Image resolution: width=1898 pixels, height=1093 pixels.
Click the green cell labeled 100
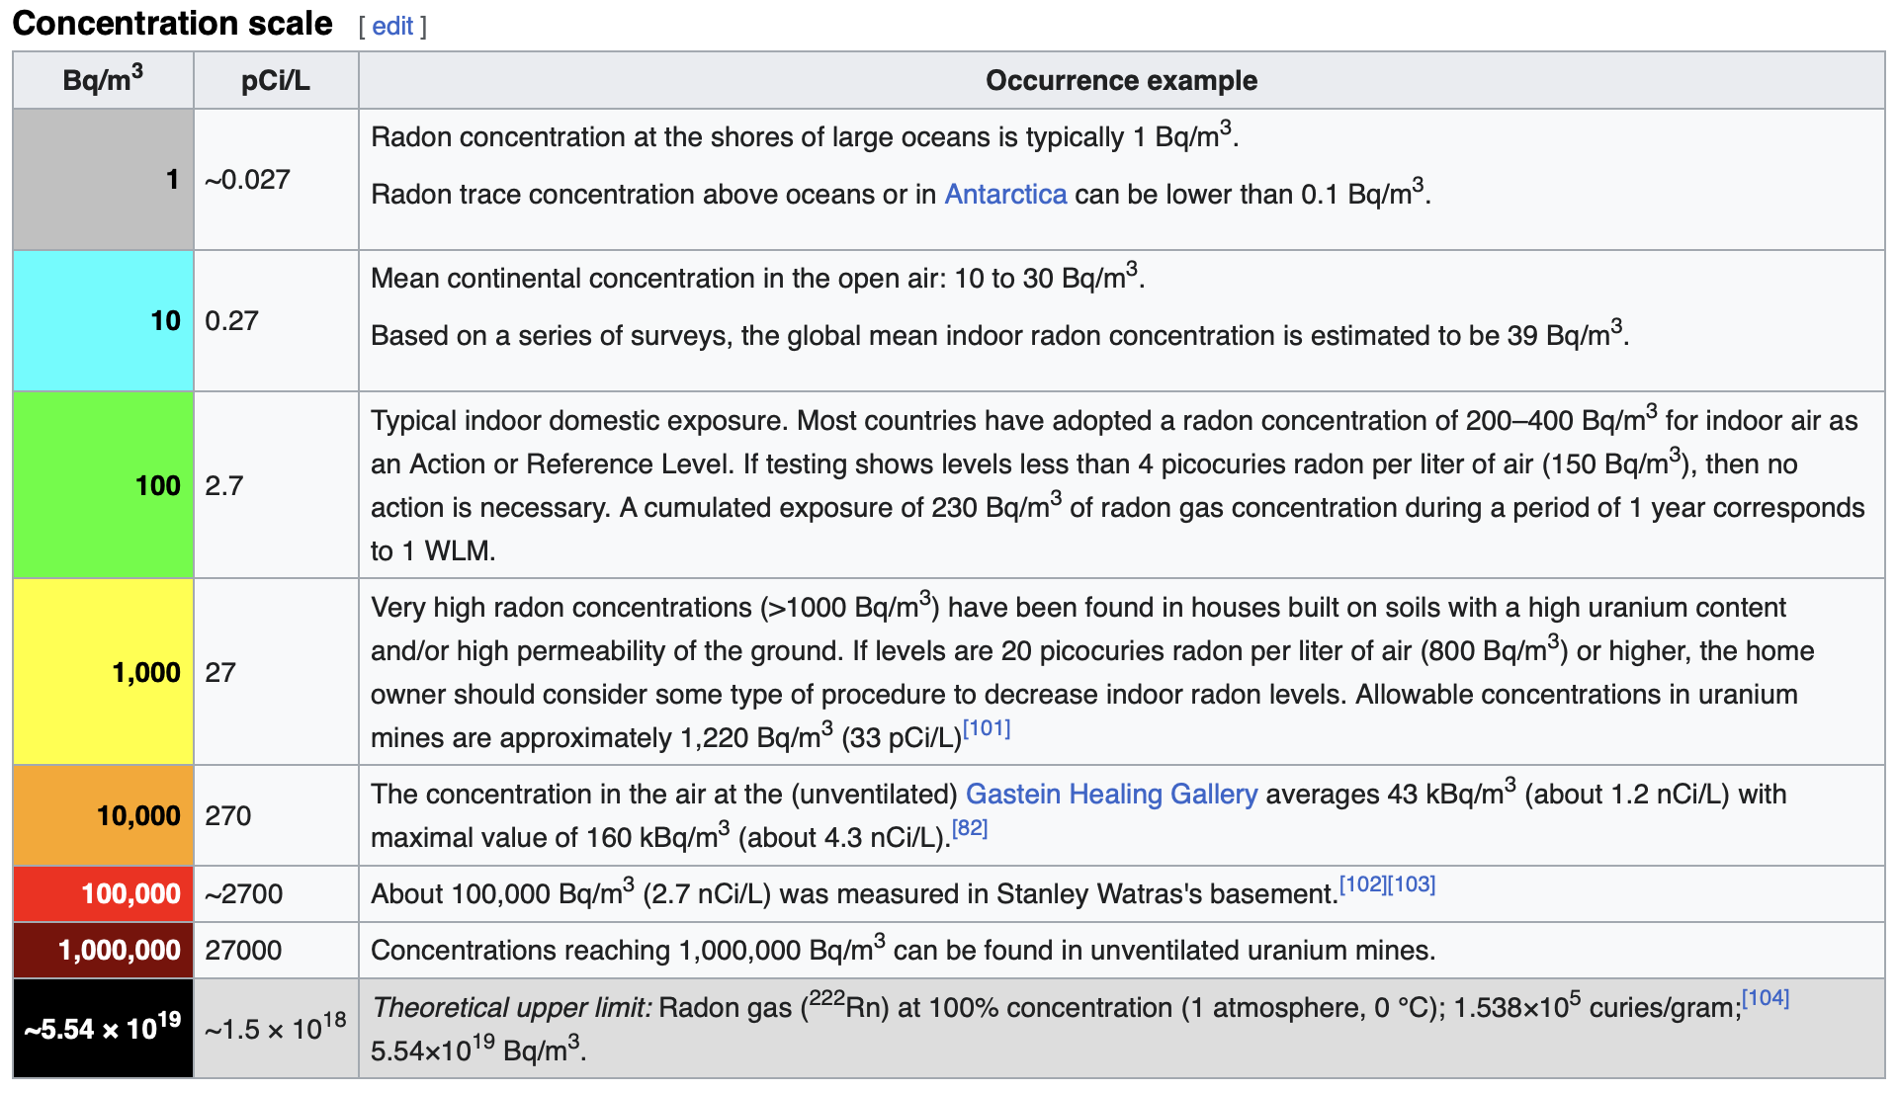click(x=103, y=485)
